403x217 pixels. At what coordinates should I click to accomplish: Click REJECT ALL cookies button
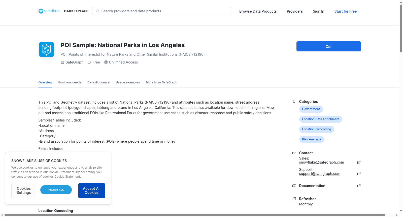click(x=56, y=190)
